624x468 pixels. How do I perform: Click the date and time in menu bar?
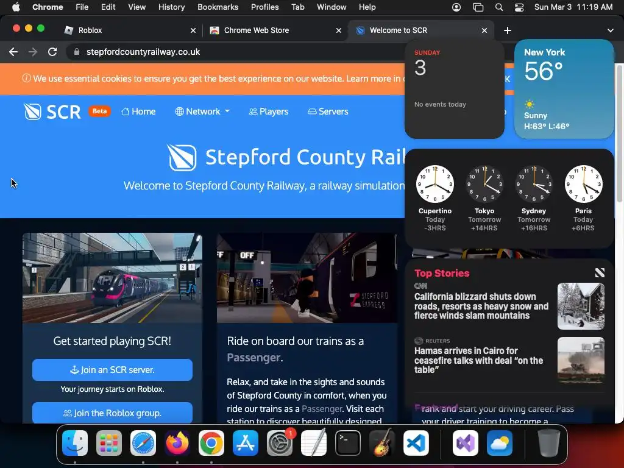(573, 7)
